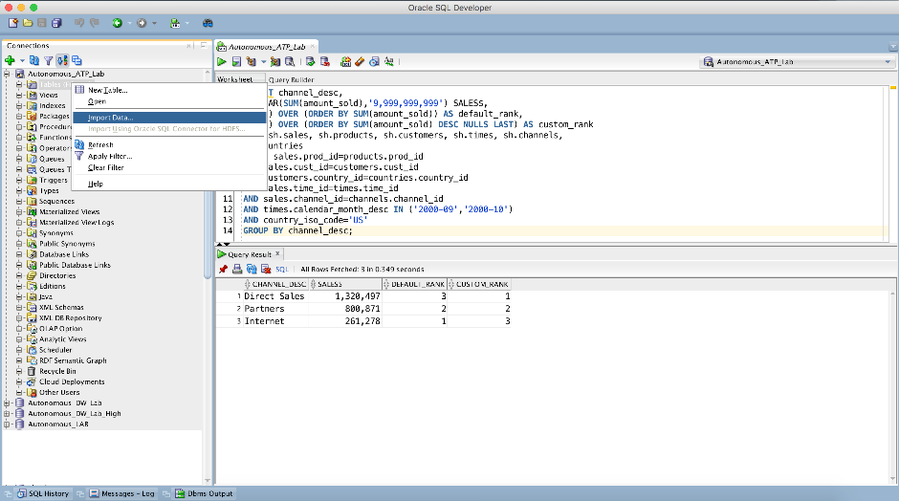Screen dimensions: 899x501
Task: Click the Run Script icon in worksheet toolbar
Action: coord(236,61)
